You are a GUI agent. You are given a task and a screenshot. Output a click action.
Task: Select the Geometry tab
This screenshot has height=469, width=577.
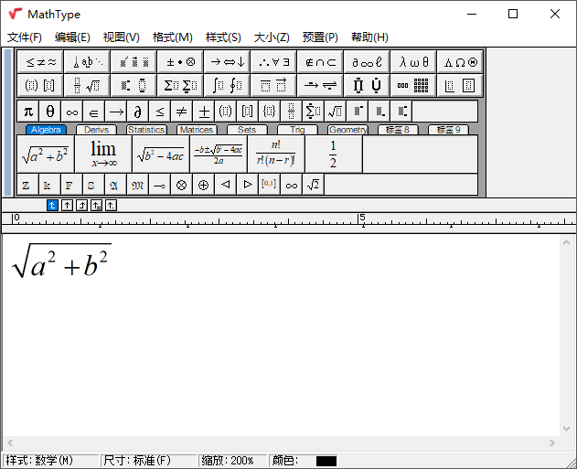tap(347, 130)
